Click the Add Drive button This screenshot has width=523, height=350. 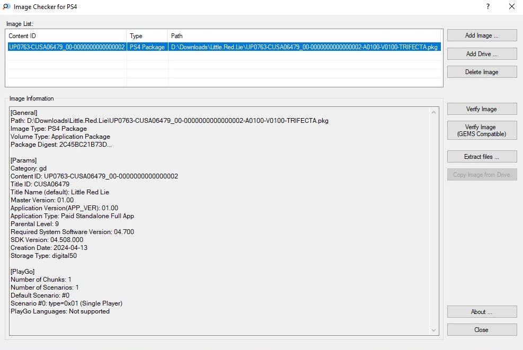tap(482, 53)
